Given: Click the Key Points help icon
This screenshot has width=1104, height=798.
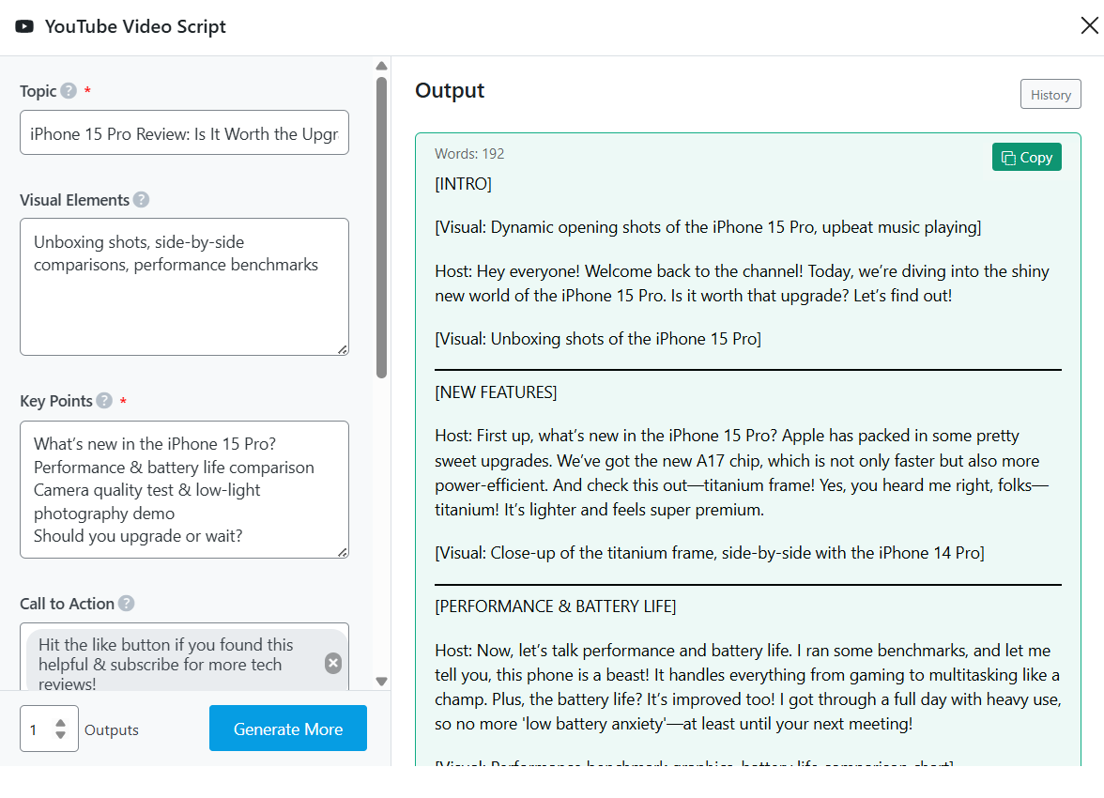Looking at the screenshot, I should tap(104, 401).
